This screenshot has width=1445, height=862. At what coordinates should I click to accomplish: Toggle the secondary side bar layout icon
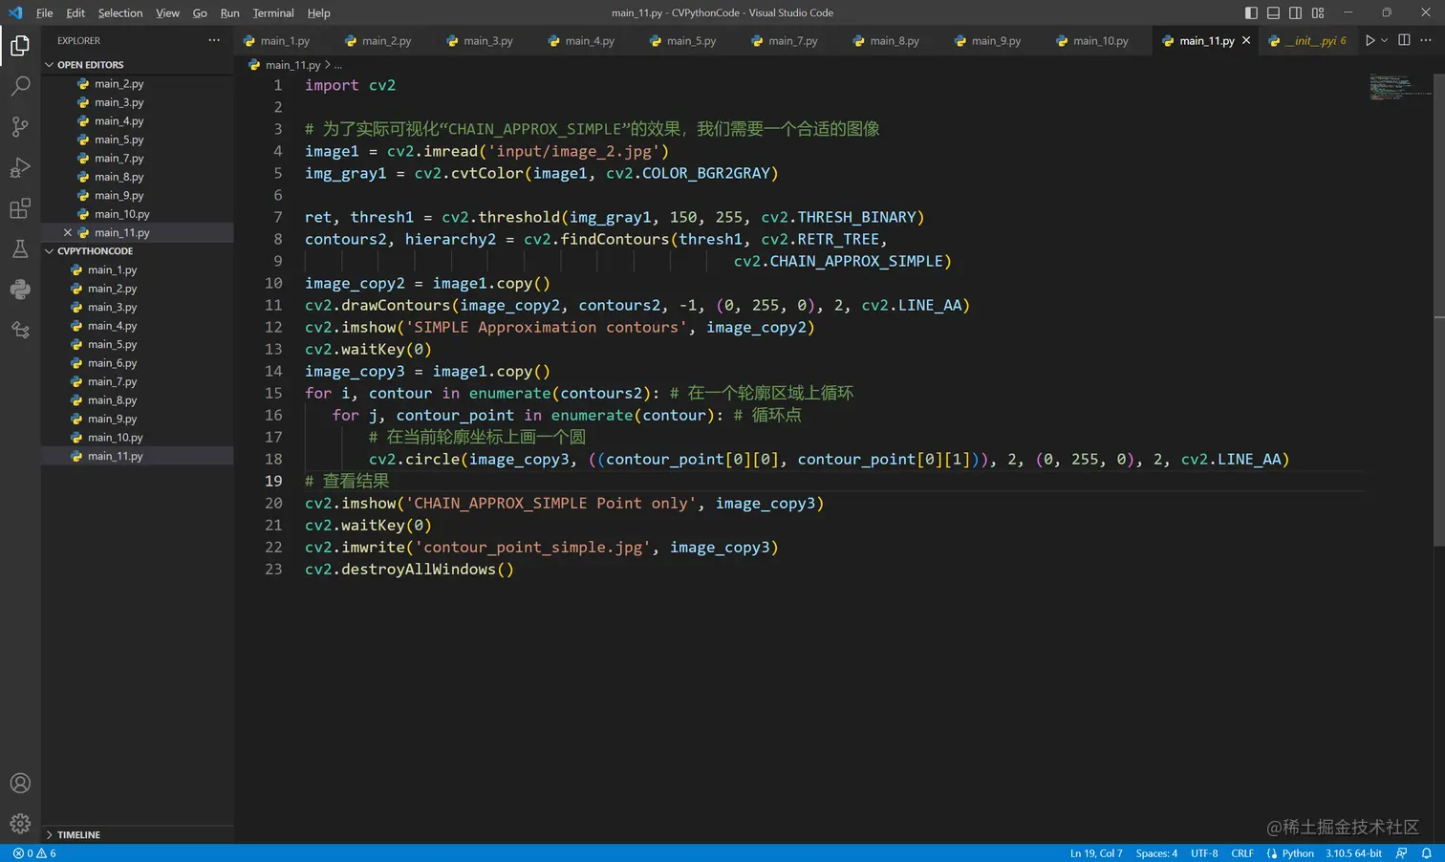point(1295,12)
